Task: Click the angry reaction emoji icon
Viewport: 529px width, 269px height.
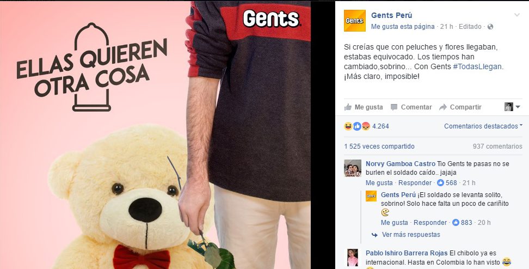Action: point(366,126)
